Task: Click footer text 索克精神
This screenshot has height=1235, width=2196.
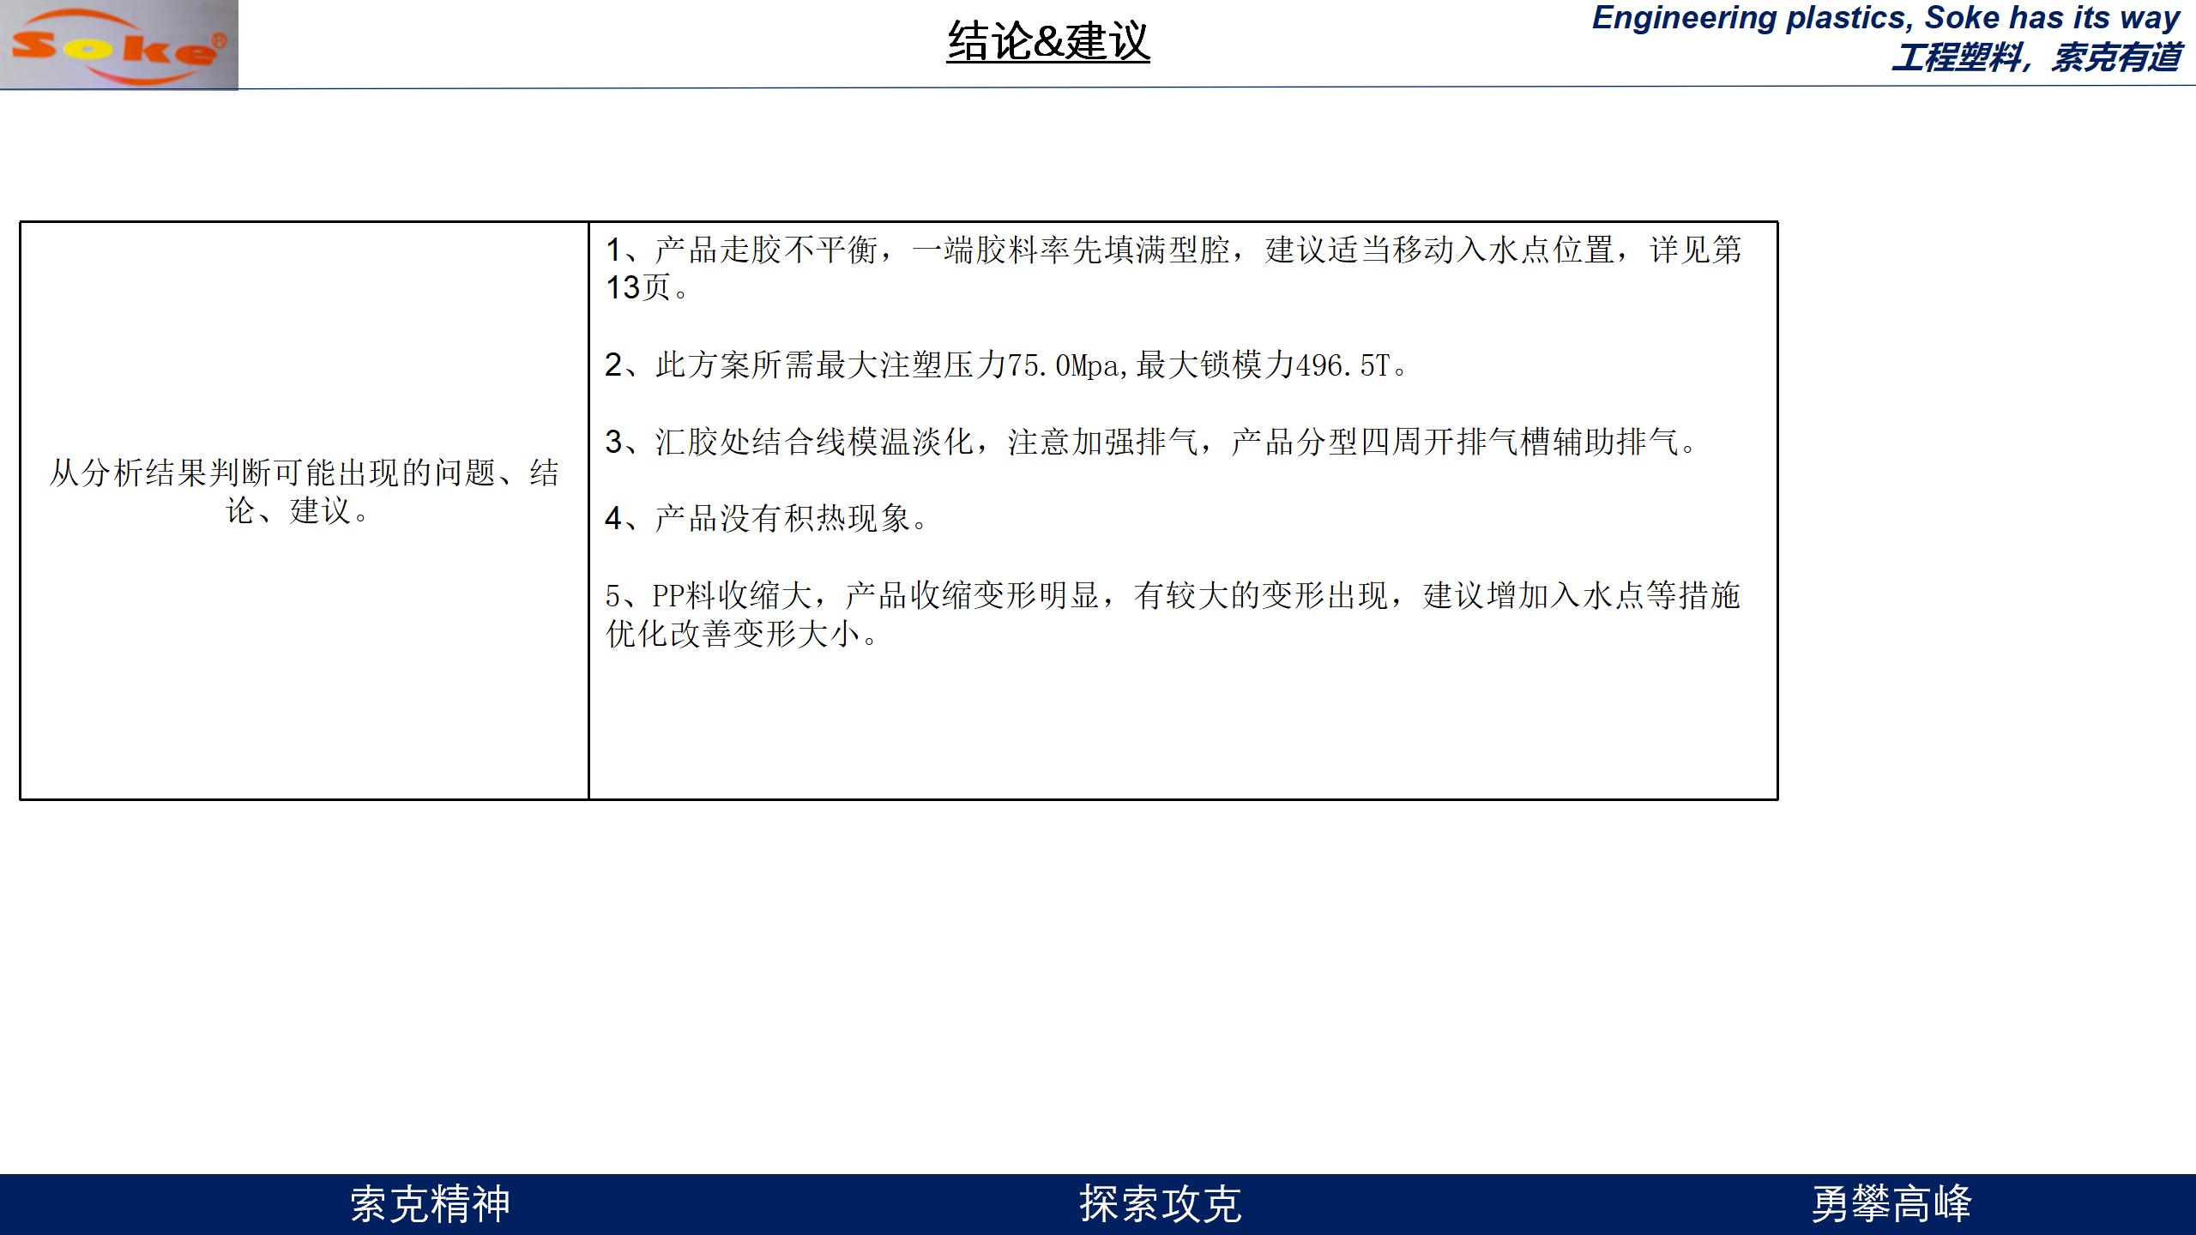Action: (x=430, y=1204)
